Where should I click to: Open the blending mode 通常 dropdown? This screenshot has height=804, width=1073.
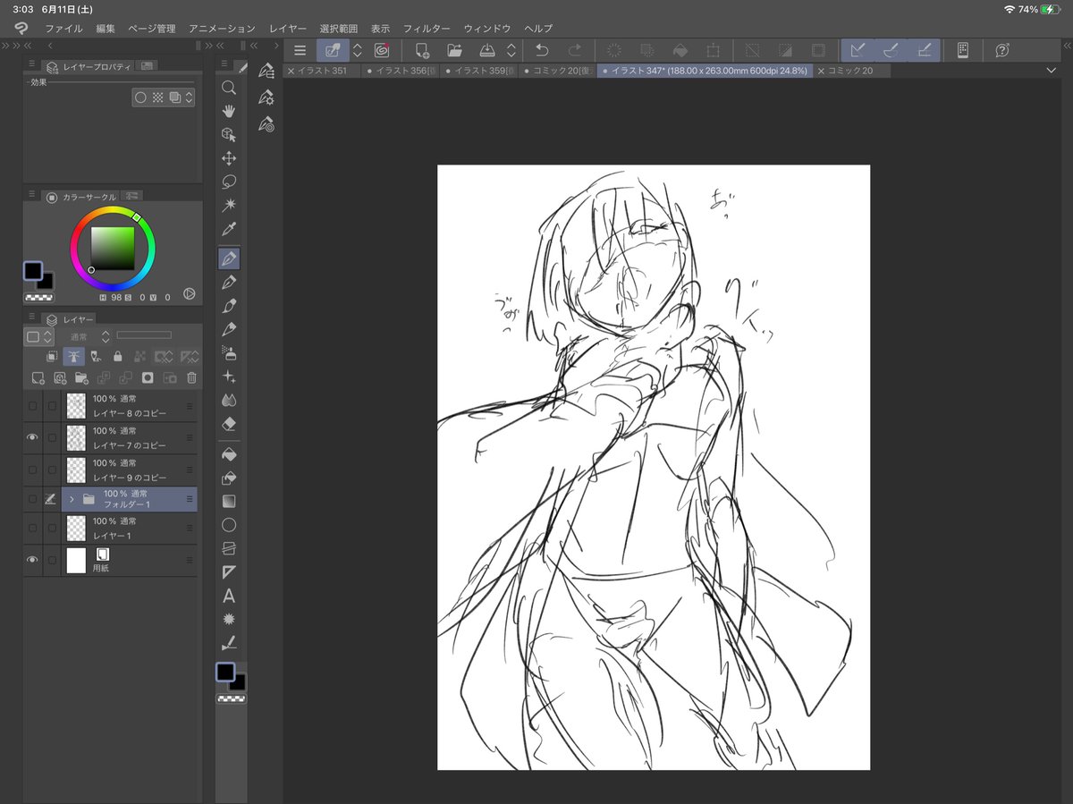pos(89,336)
